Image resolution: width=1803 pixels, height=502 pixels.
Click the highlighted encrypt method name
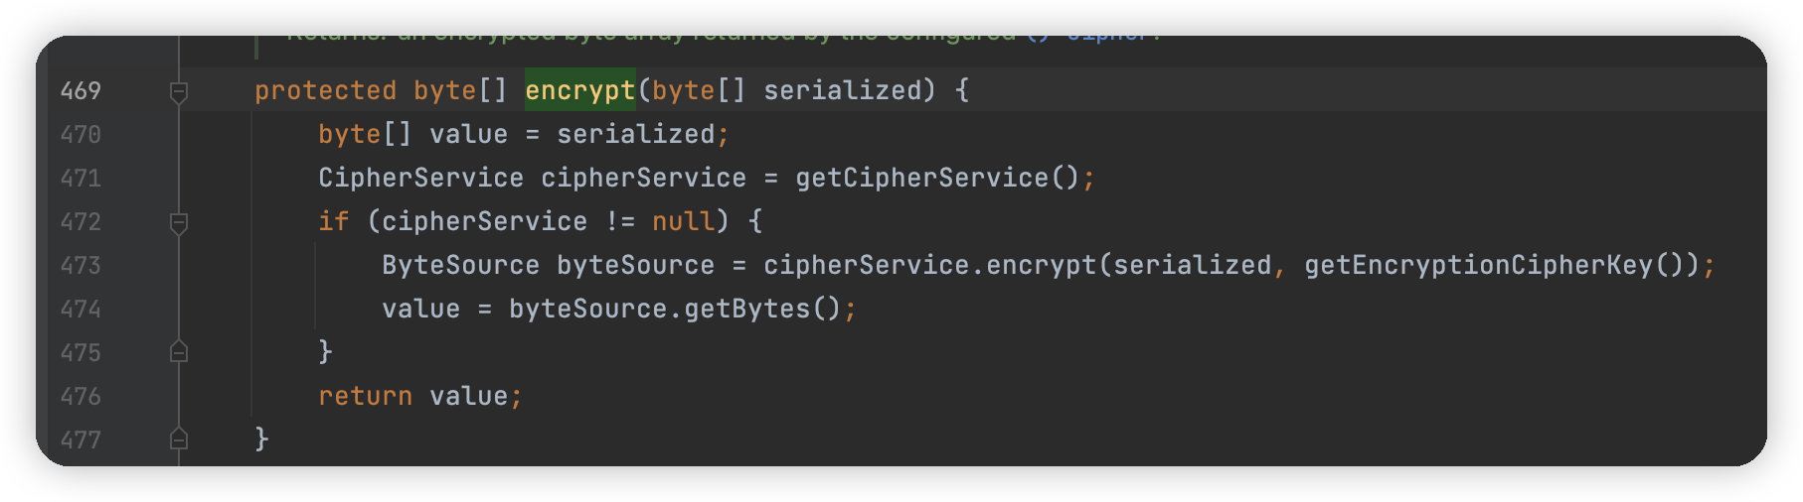point(579,91)
